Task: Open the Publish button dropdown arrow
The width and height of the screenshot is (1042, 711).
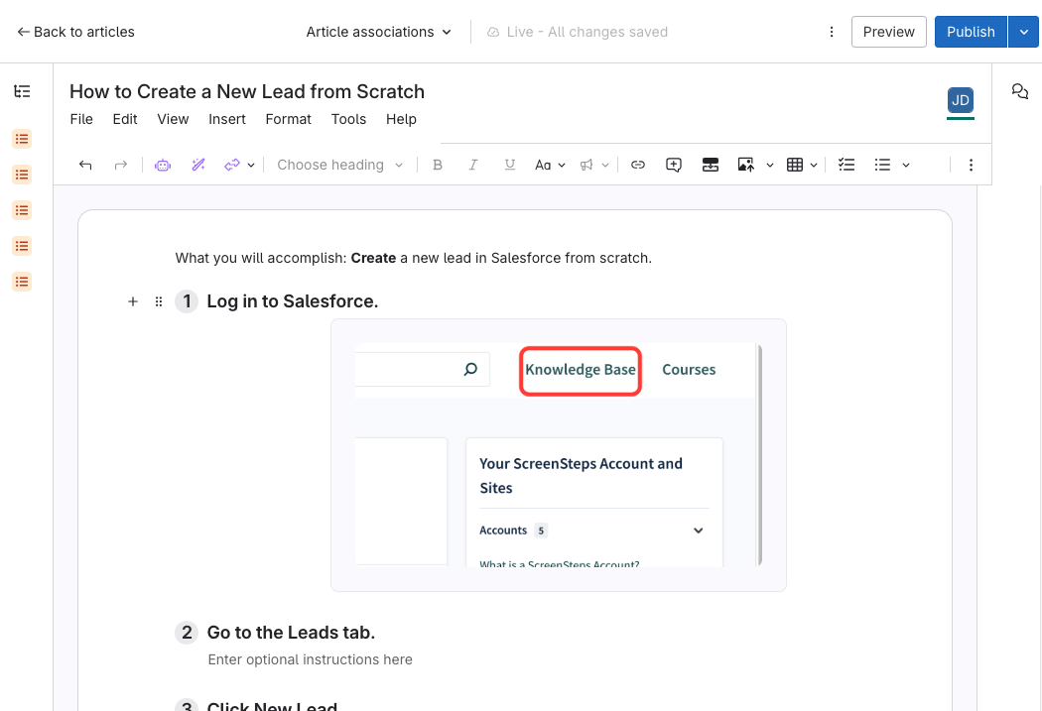Action: coord(1024,32)
